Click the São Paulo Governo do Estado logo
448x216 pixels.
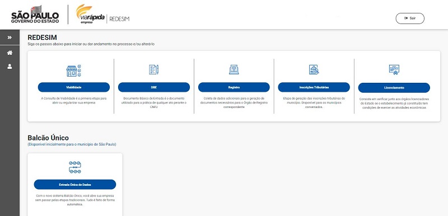35,14
